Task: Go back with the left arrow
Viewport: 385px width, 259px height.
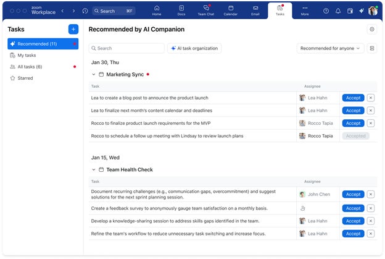Action: coord(62,11)
